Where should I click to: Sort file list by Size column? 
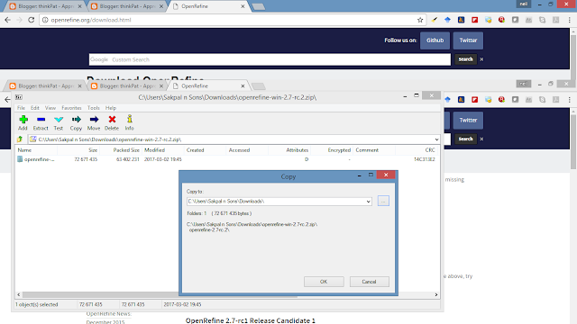click(78, 150)
